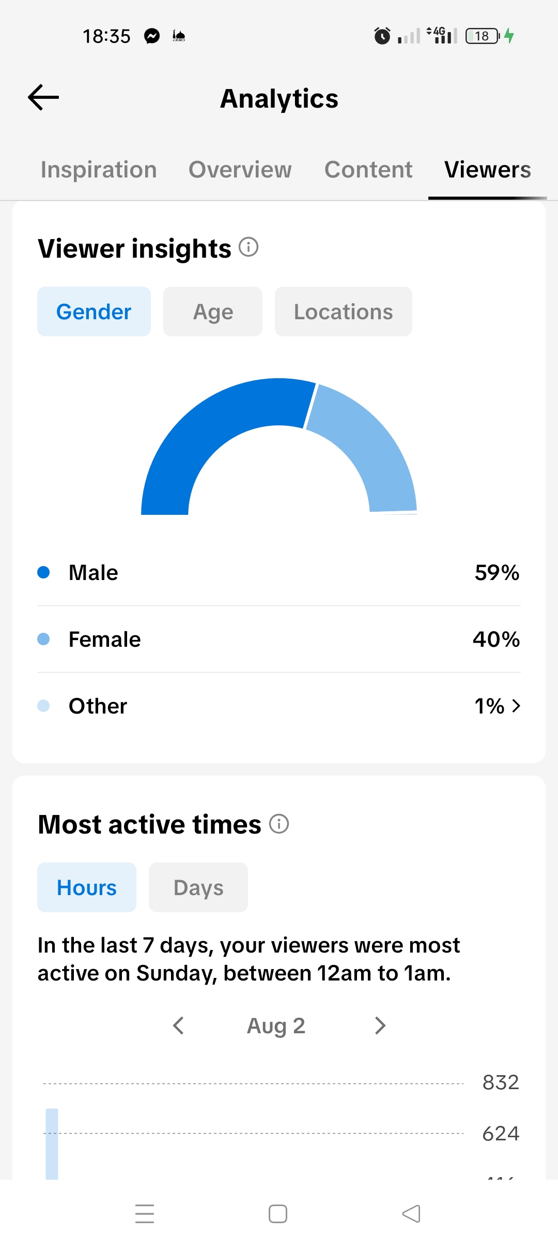Tap the Messenger notification icon
This screenshot has height=1248, width=558.
click(152, 36)
